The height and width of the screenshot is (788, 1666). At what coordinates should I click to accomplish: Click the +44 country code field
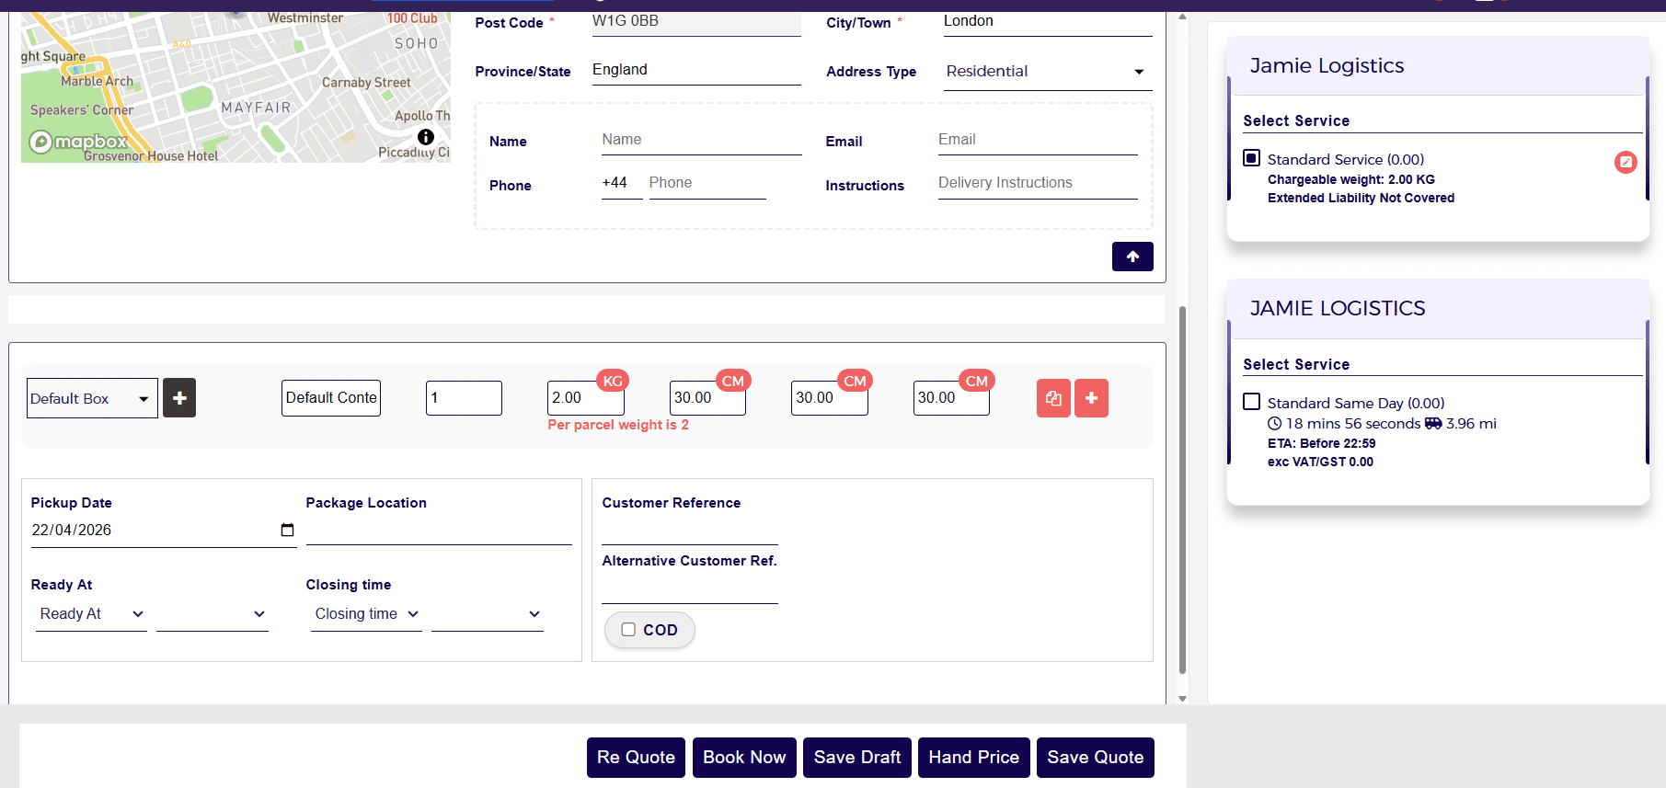coord(622,183)
